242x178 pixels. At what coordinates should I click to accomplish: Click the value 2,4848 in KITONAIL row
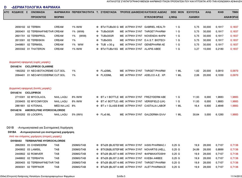pyautogui.click(x=220, y=106)
